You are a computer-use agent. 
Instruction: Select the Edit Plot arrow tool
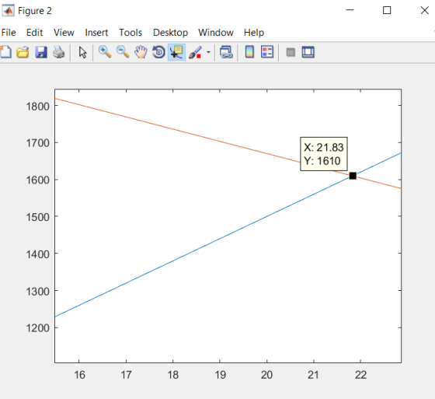pyautogui.click(x=82, y=52)
